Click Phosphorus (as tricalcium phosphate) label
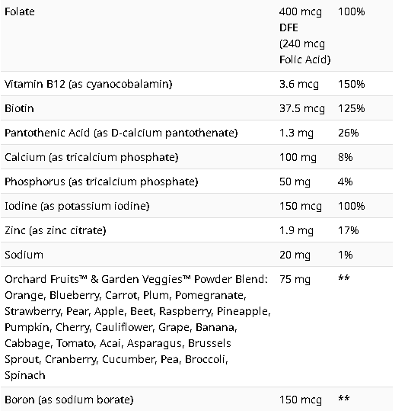The height and width of the screenshot is (411, 408). point(101,181)
